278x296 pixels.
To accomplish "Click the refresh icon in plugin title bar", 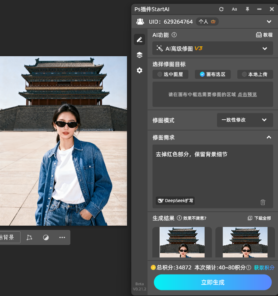I will click(221, 9).
